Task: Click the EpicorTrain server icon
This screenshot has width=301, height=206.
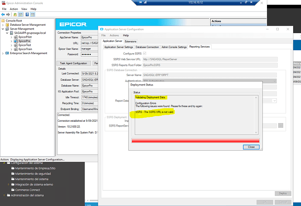Action: tap(16, 49)
